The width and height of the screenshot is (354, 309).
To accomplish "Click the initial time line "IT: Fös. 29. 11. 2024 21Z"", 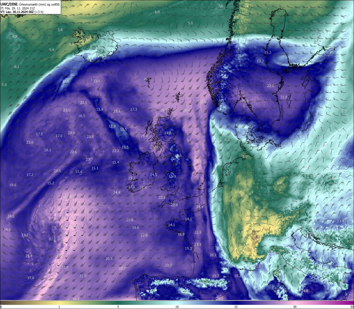I will [x=17, y=8].
